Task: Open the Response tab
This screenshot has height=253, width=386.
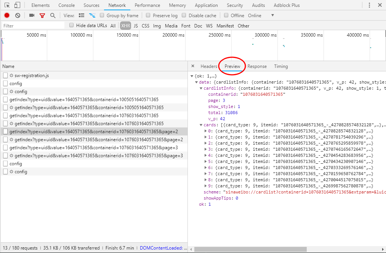Action: point(257,66)
